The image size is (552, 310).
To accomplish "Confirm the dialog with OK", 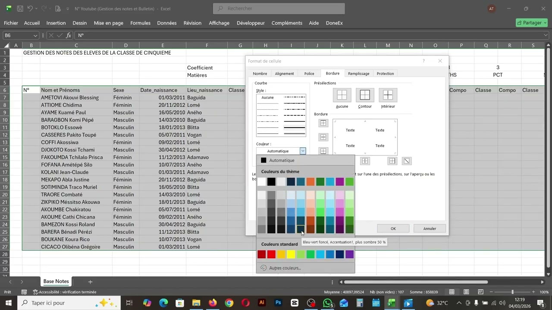I will coord(393,229).
